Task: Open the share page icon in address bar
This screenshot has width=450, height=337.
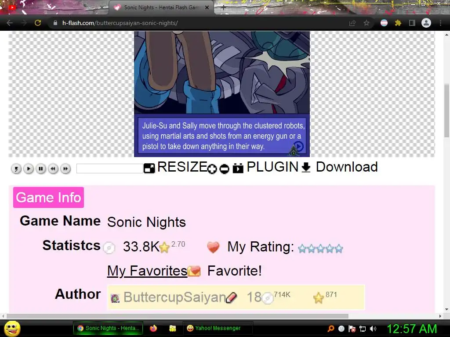Action: (x=352, y=23)
